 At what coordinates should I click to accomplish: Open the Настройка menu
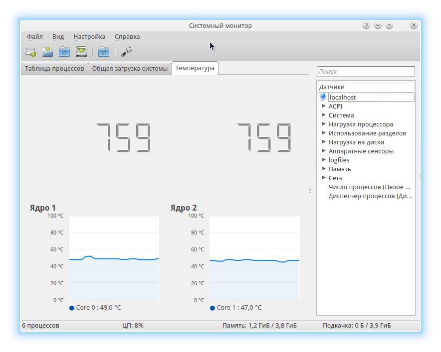pos(89,37)
